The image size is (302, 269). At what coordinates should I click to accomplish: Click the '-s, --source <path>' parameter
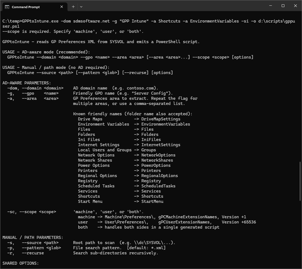coord(33,243)
